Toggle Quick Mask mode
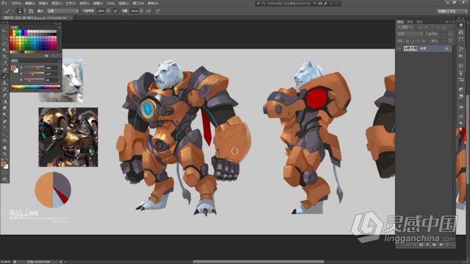 pyautogui.click(x=4, y=173)
